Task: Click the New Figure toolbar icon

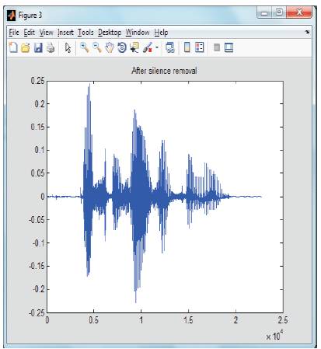Action: click(x=13, y=47)
